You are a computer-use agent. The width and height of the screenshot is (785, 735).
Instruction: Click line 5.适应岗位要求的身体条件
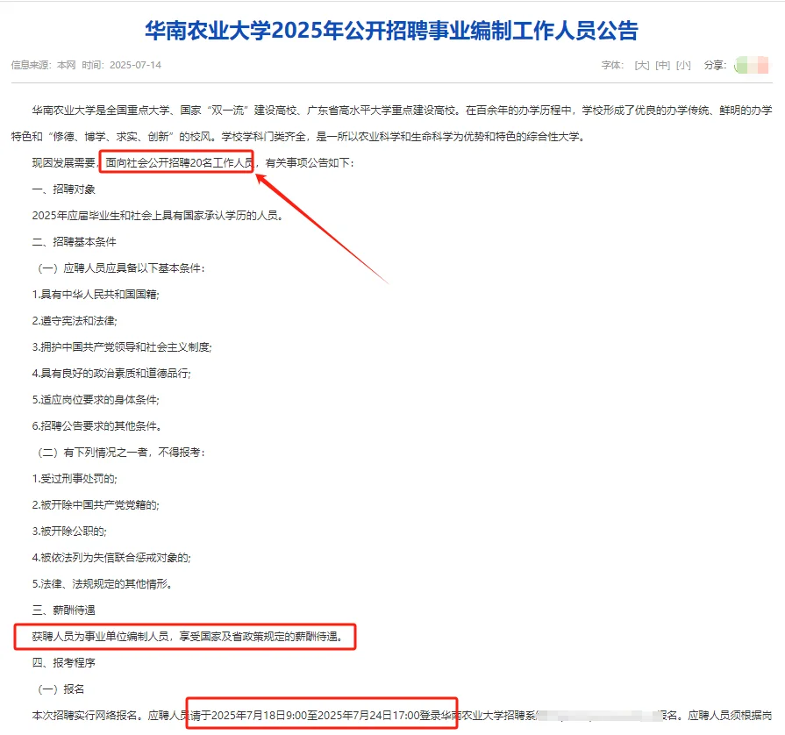[x=95, y=400]
